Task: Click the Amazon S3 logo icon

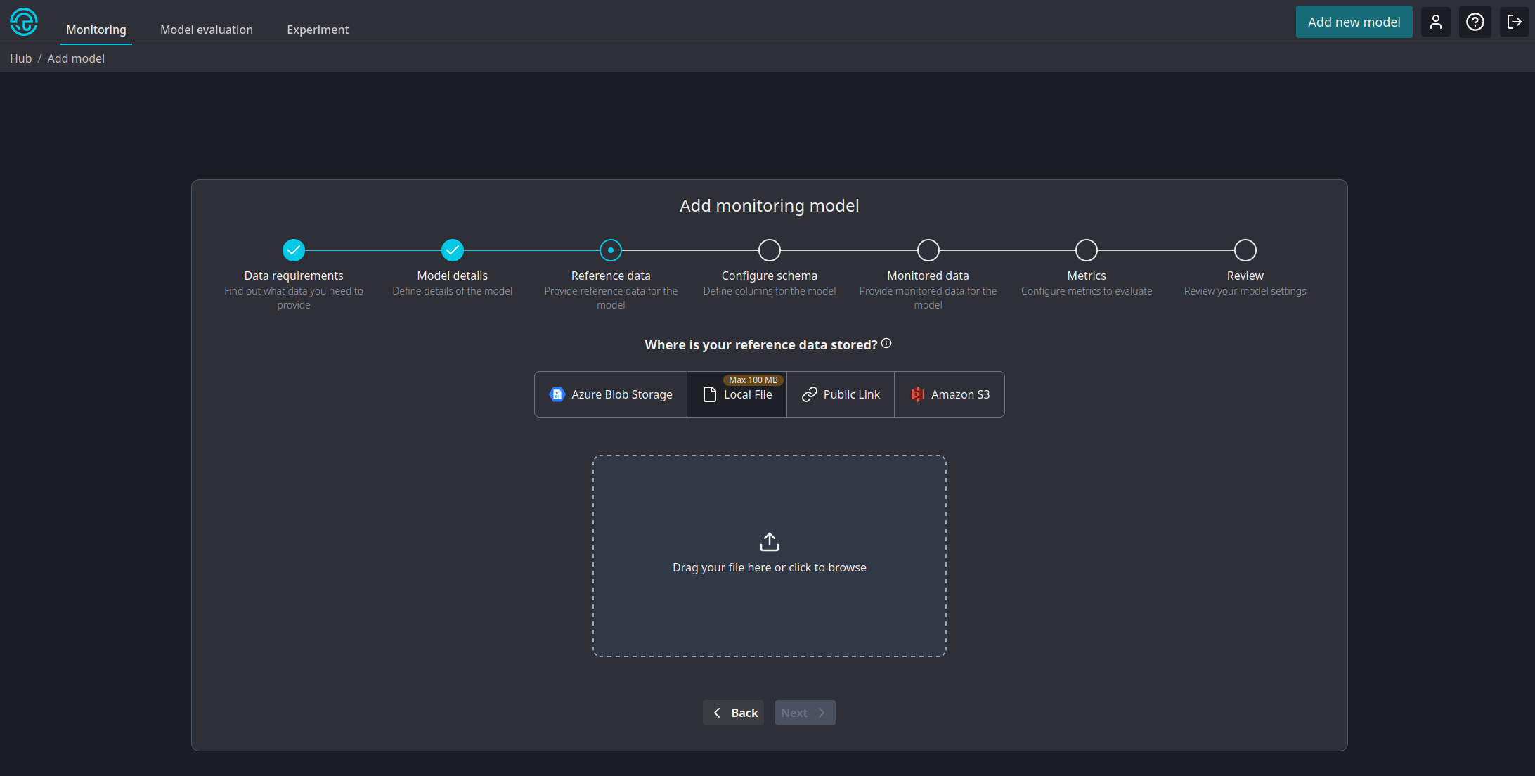Action: coord(917,394)
